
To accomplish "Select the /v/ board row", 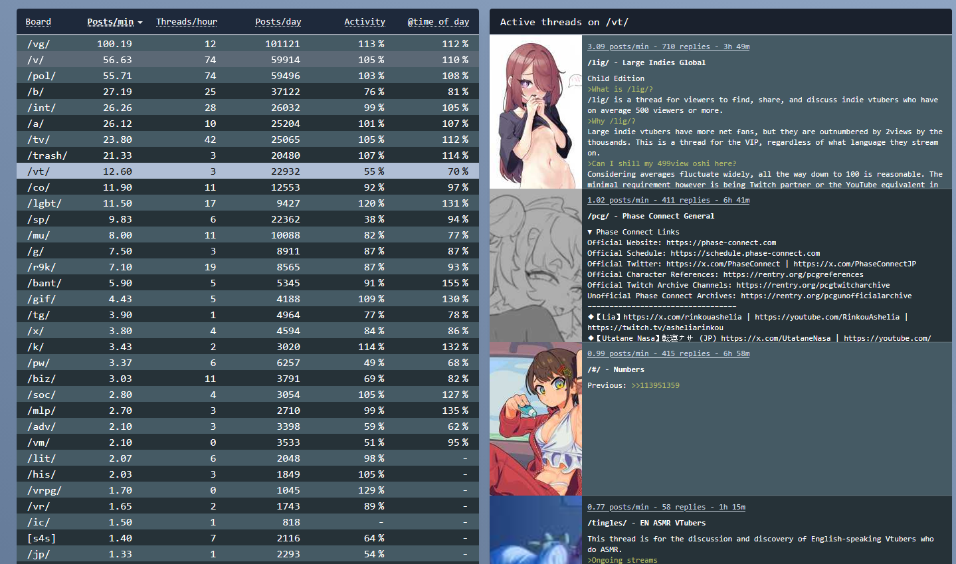I will point(248,60).
